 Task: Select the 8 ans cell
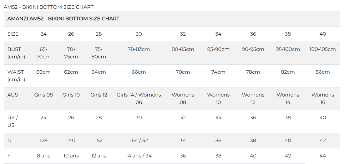[43, 156]
